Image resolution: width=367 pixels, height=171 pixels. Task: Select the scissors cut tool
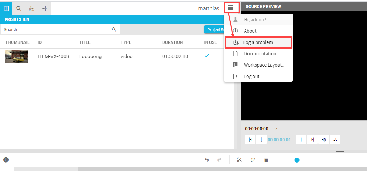(x=239, y=160)
